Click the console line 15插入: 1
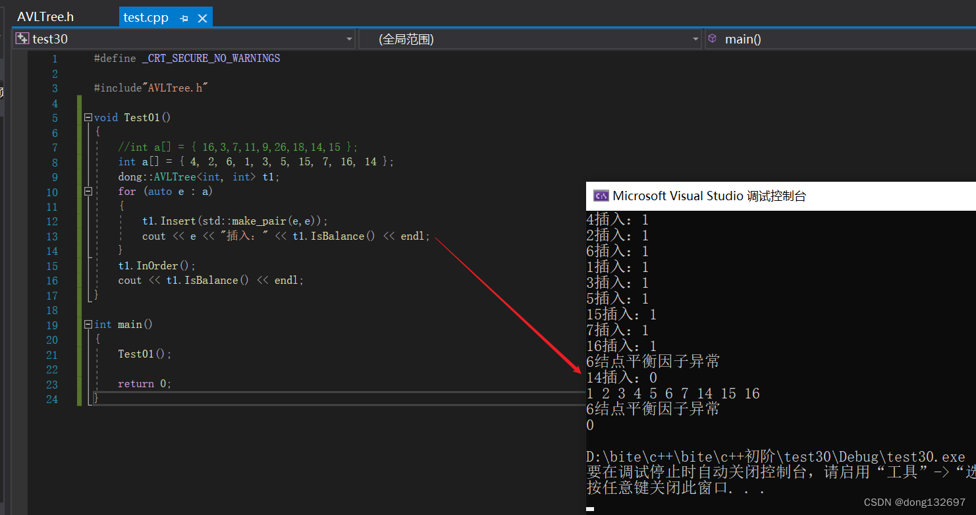 (x=622, y=315)
